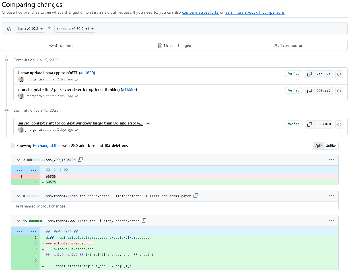Image resolution: width=348 pixels, height=270 pixels.
Task: Click the "File renamed without changes." text
Action: (40, 206)
